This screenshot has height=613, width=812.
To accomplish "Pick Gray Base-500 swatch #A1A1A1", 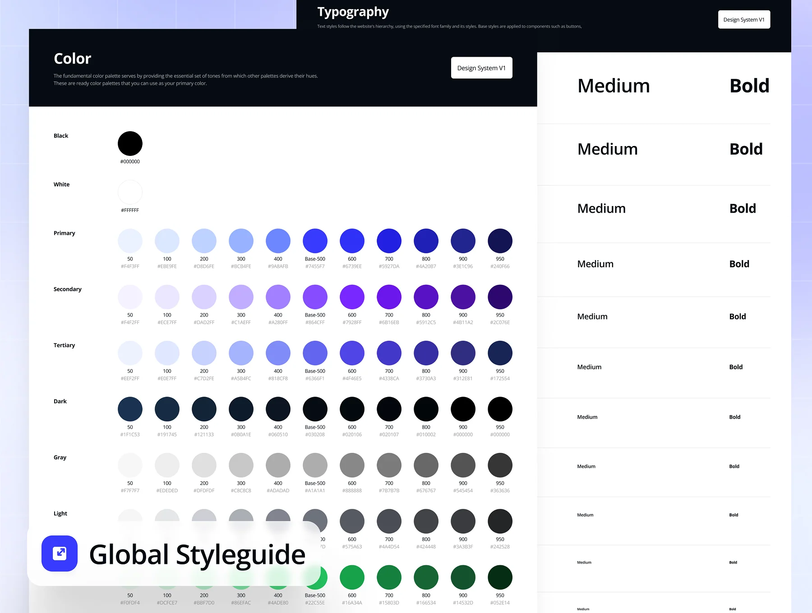I will pyautogui.click(x=315, y=465).
